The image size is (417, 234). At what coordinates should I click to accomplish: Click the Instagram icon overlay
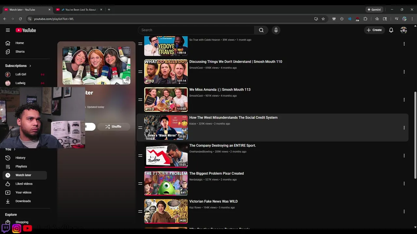(17, 228)
